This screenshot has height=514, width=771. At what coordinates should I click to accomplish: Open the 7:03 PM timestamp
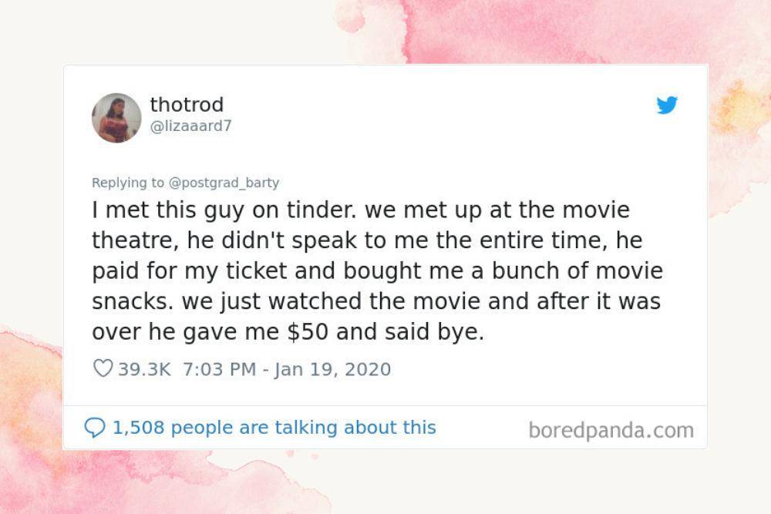(219, 369)
